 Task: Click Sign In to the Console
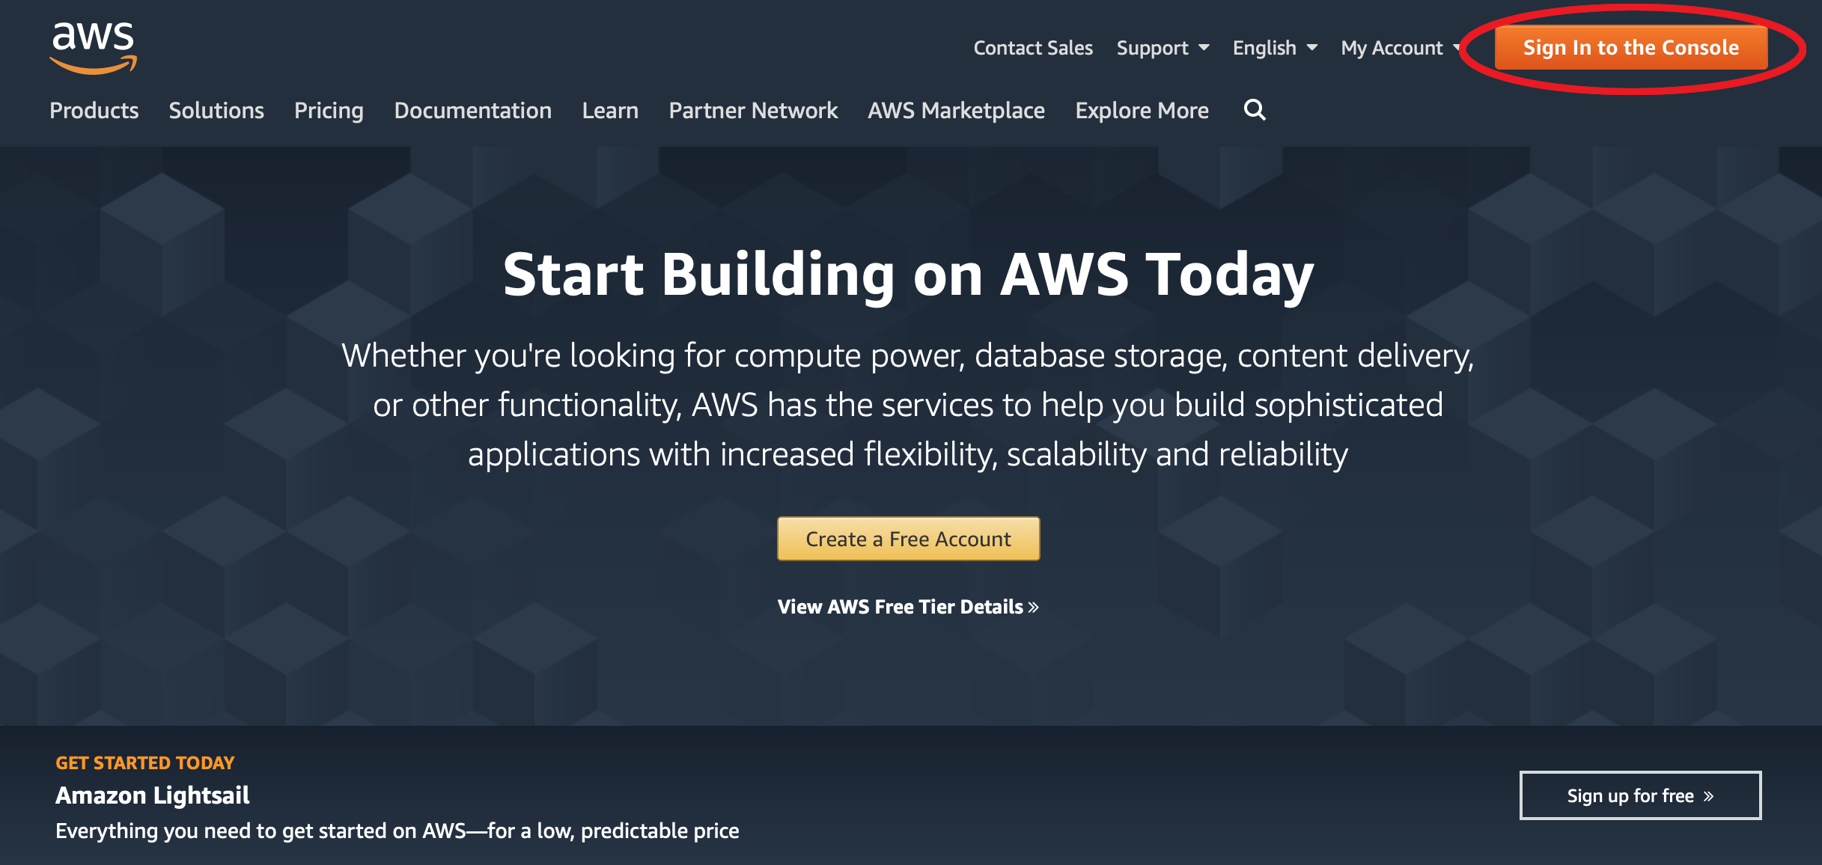tap(1630, 48)
